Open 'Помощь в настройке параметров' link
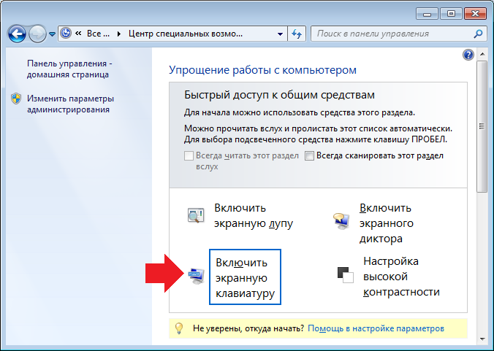The height and width of the screenshot is (351, 494). tap(376, 328)
